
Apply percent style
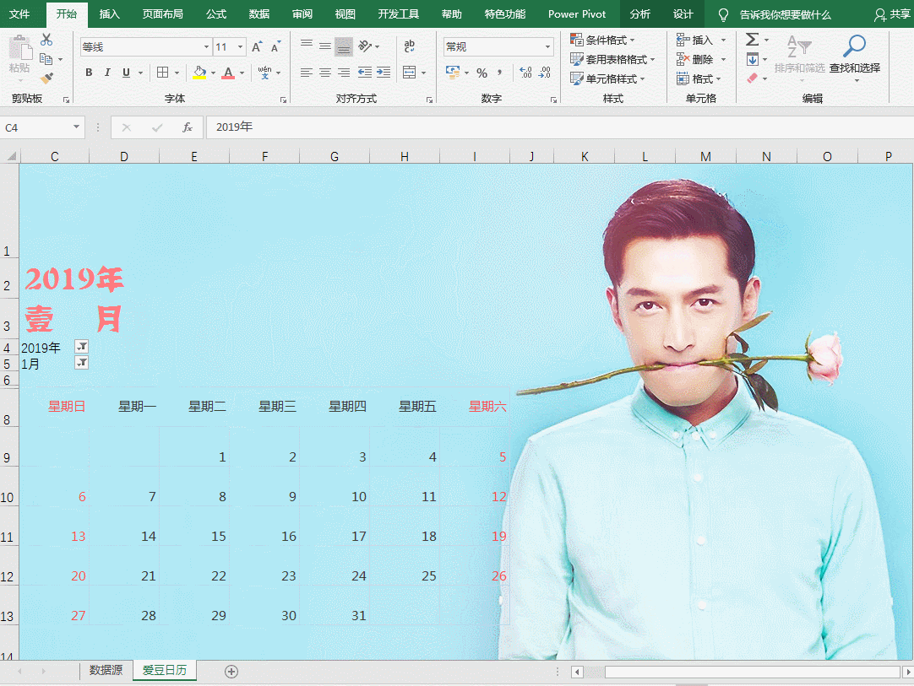coord(481,73)
